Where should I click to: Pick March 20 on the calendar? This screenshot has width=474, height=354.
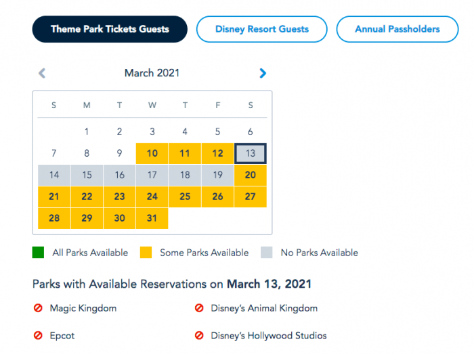click(x=251, y=175)
